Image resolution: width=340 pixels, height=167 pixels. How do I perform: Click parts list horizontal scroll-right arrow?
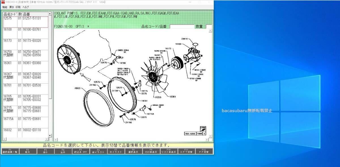47,139
